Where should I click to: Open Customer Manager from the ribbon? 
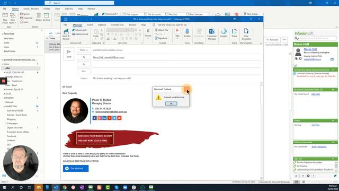point(212,34)
